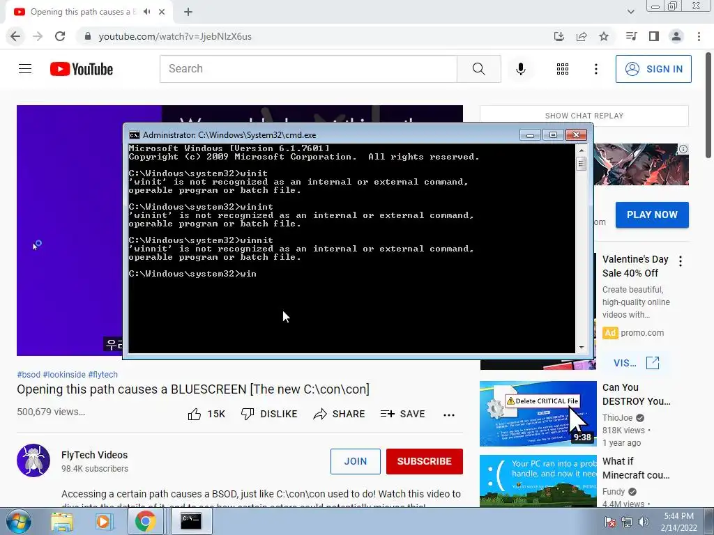The image size is (714, 535).
Task: Click the #lookinside hashtag
Action: pyautogui.click(x=64, y=374)
